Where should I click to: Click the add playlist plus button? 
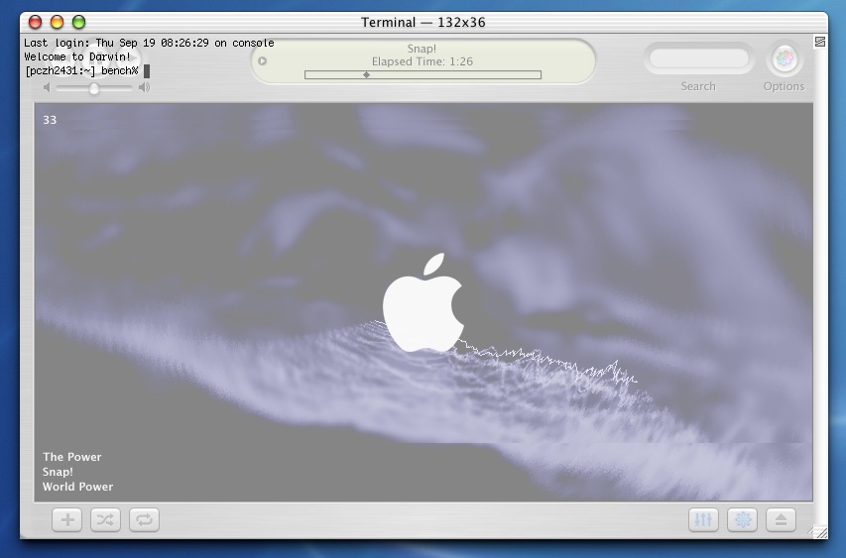(x=66, y=519)
